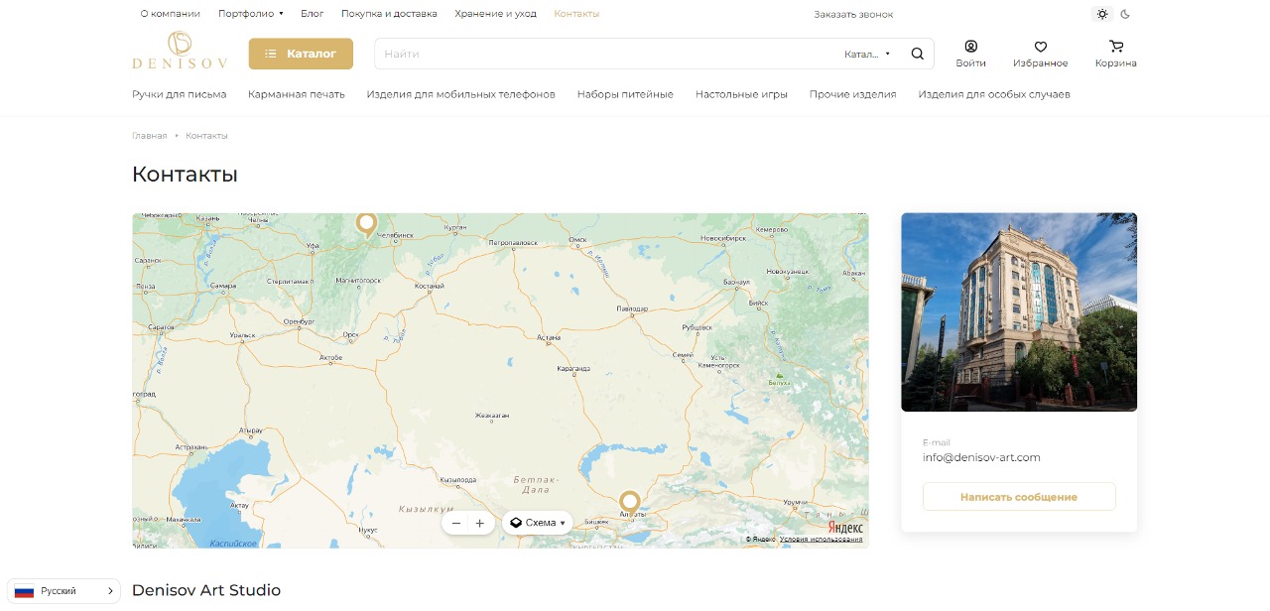The height and width of the screenshot is (611, 1270).
Task: Click the map pin near Алматы
Action: (629, 503)
